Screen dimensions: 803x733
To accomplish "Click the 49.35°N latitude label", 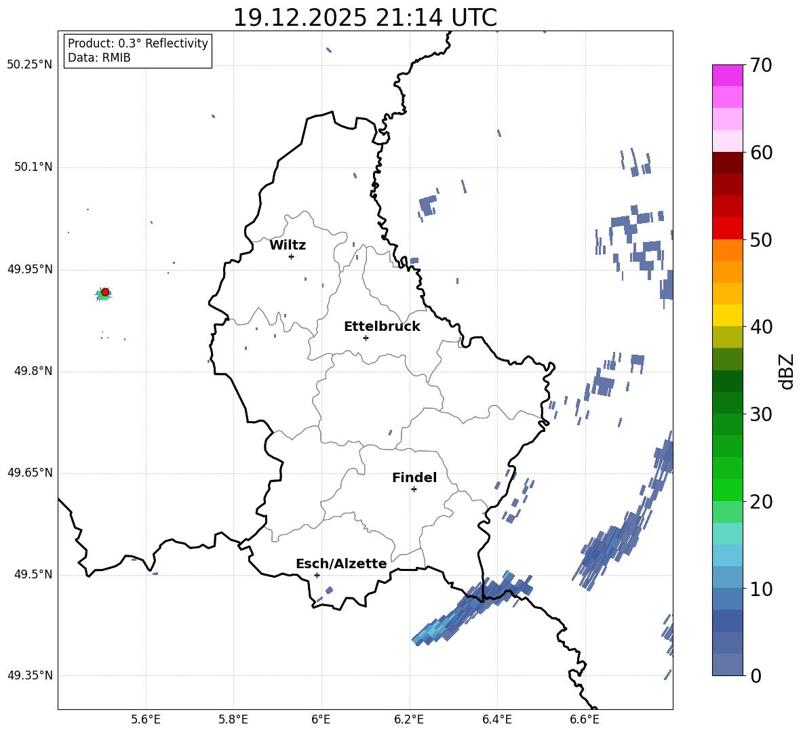I will (x=30, y=675).
